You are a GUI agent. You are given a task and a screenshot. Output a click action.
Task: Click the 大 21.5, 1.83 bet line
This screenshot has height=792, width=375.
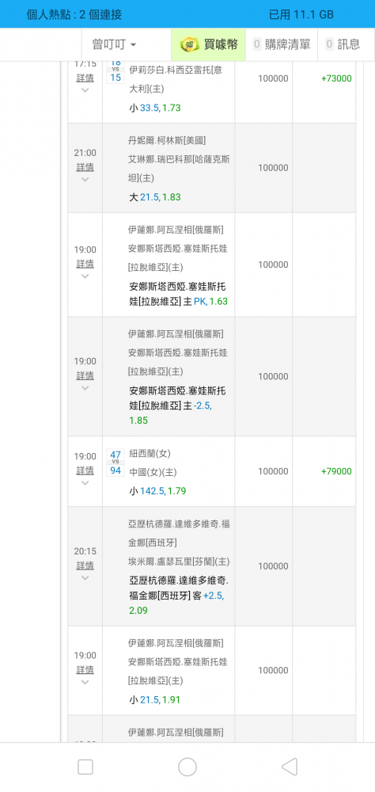154,197
